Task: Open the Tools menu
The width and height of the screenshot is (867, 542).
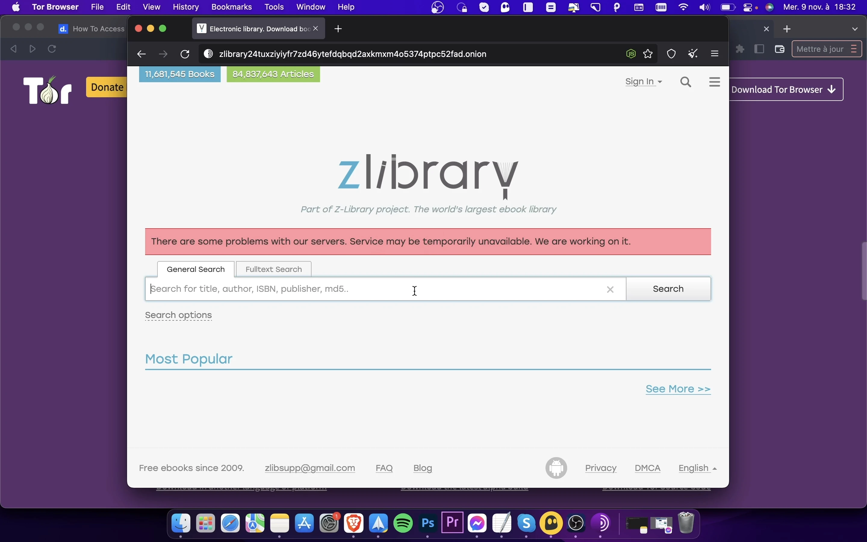Action: (275, 7)
